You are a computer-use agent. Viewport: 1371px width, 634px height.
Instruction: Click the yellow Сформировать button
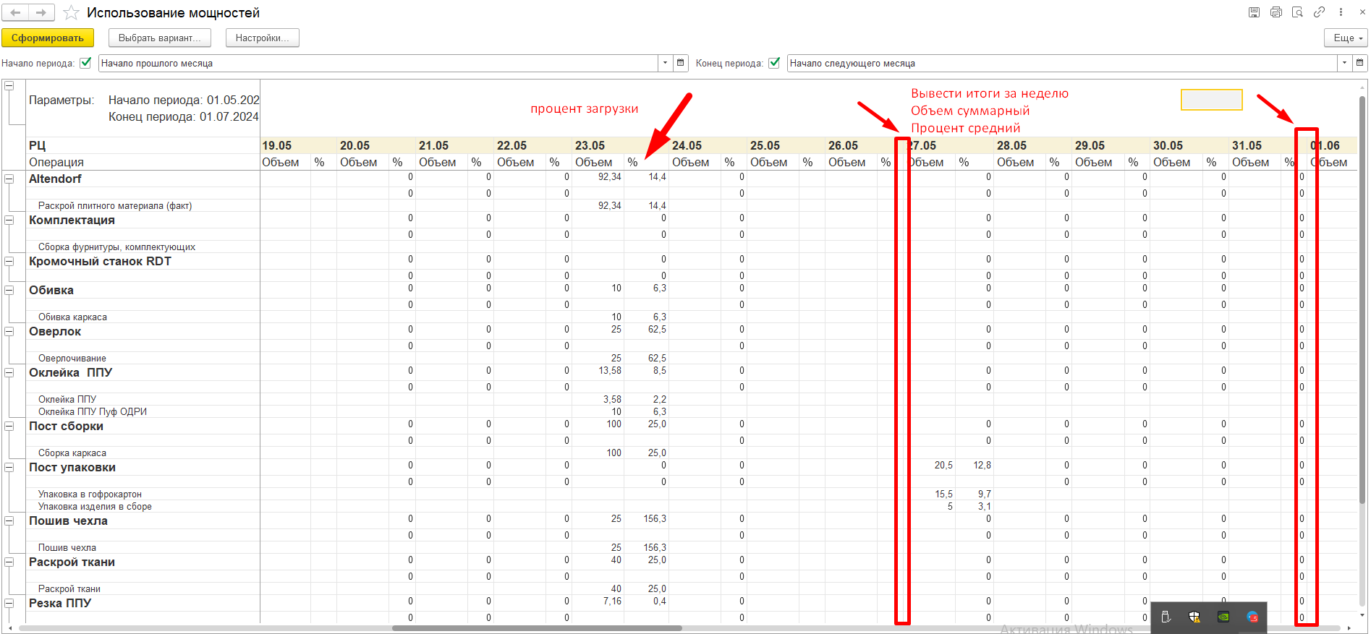point(47,38)
